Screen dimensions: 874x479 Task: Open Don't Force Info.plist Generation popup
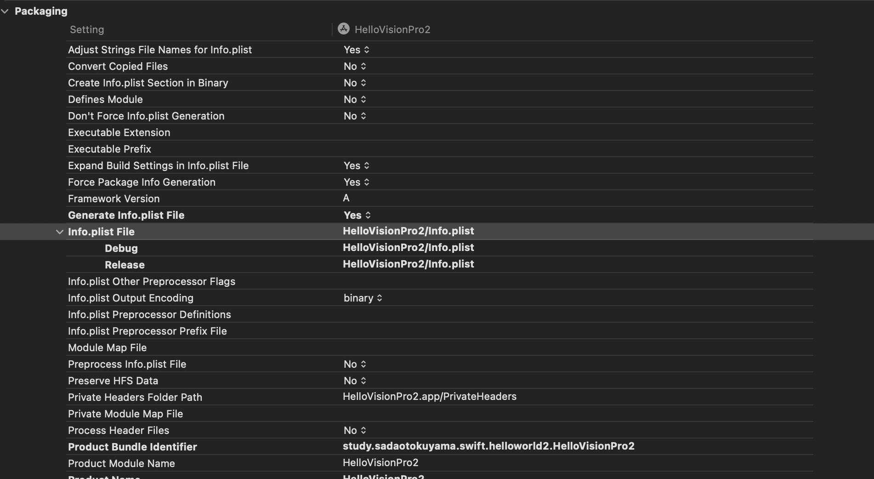355,116
